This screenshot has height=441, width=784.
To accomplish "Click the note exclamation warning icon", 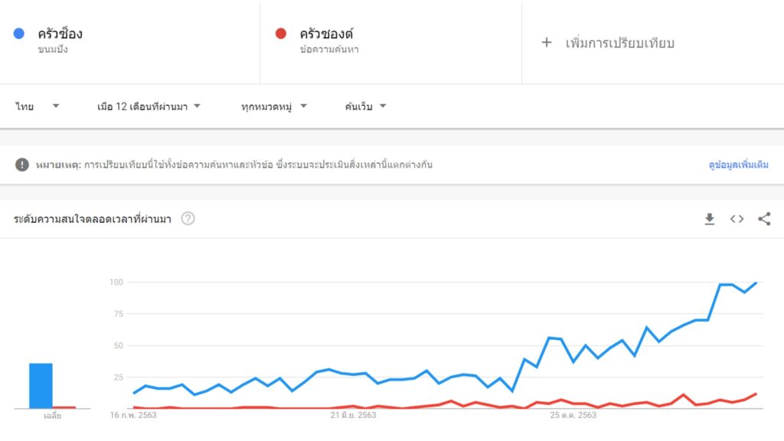I will pyautogui.click(x=22, y=165).
